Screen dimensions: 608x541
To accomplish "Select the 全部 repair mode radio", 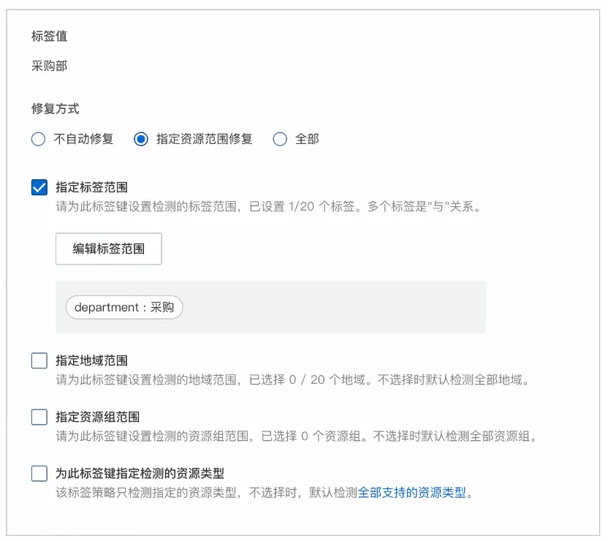I will tap(280, 139).
